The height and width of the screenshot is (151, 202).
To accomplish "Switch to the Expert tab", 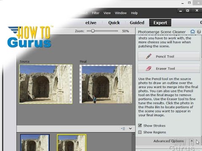I will [x=160, y=23].
